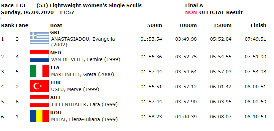Click the Greece flag icon
This screenshot has width=274, height=131.
[39, 38]
